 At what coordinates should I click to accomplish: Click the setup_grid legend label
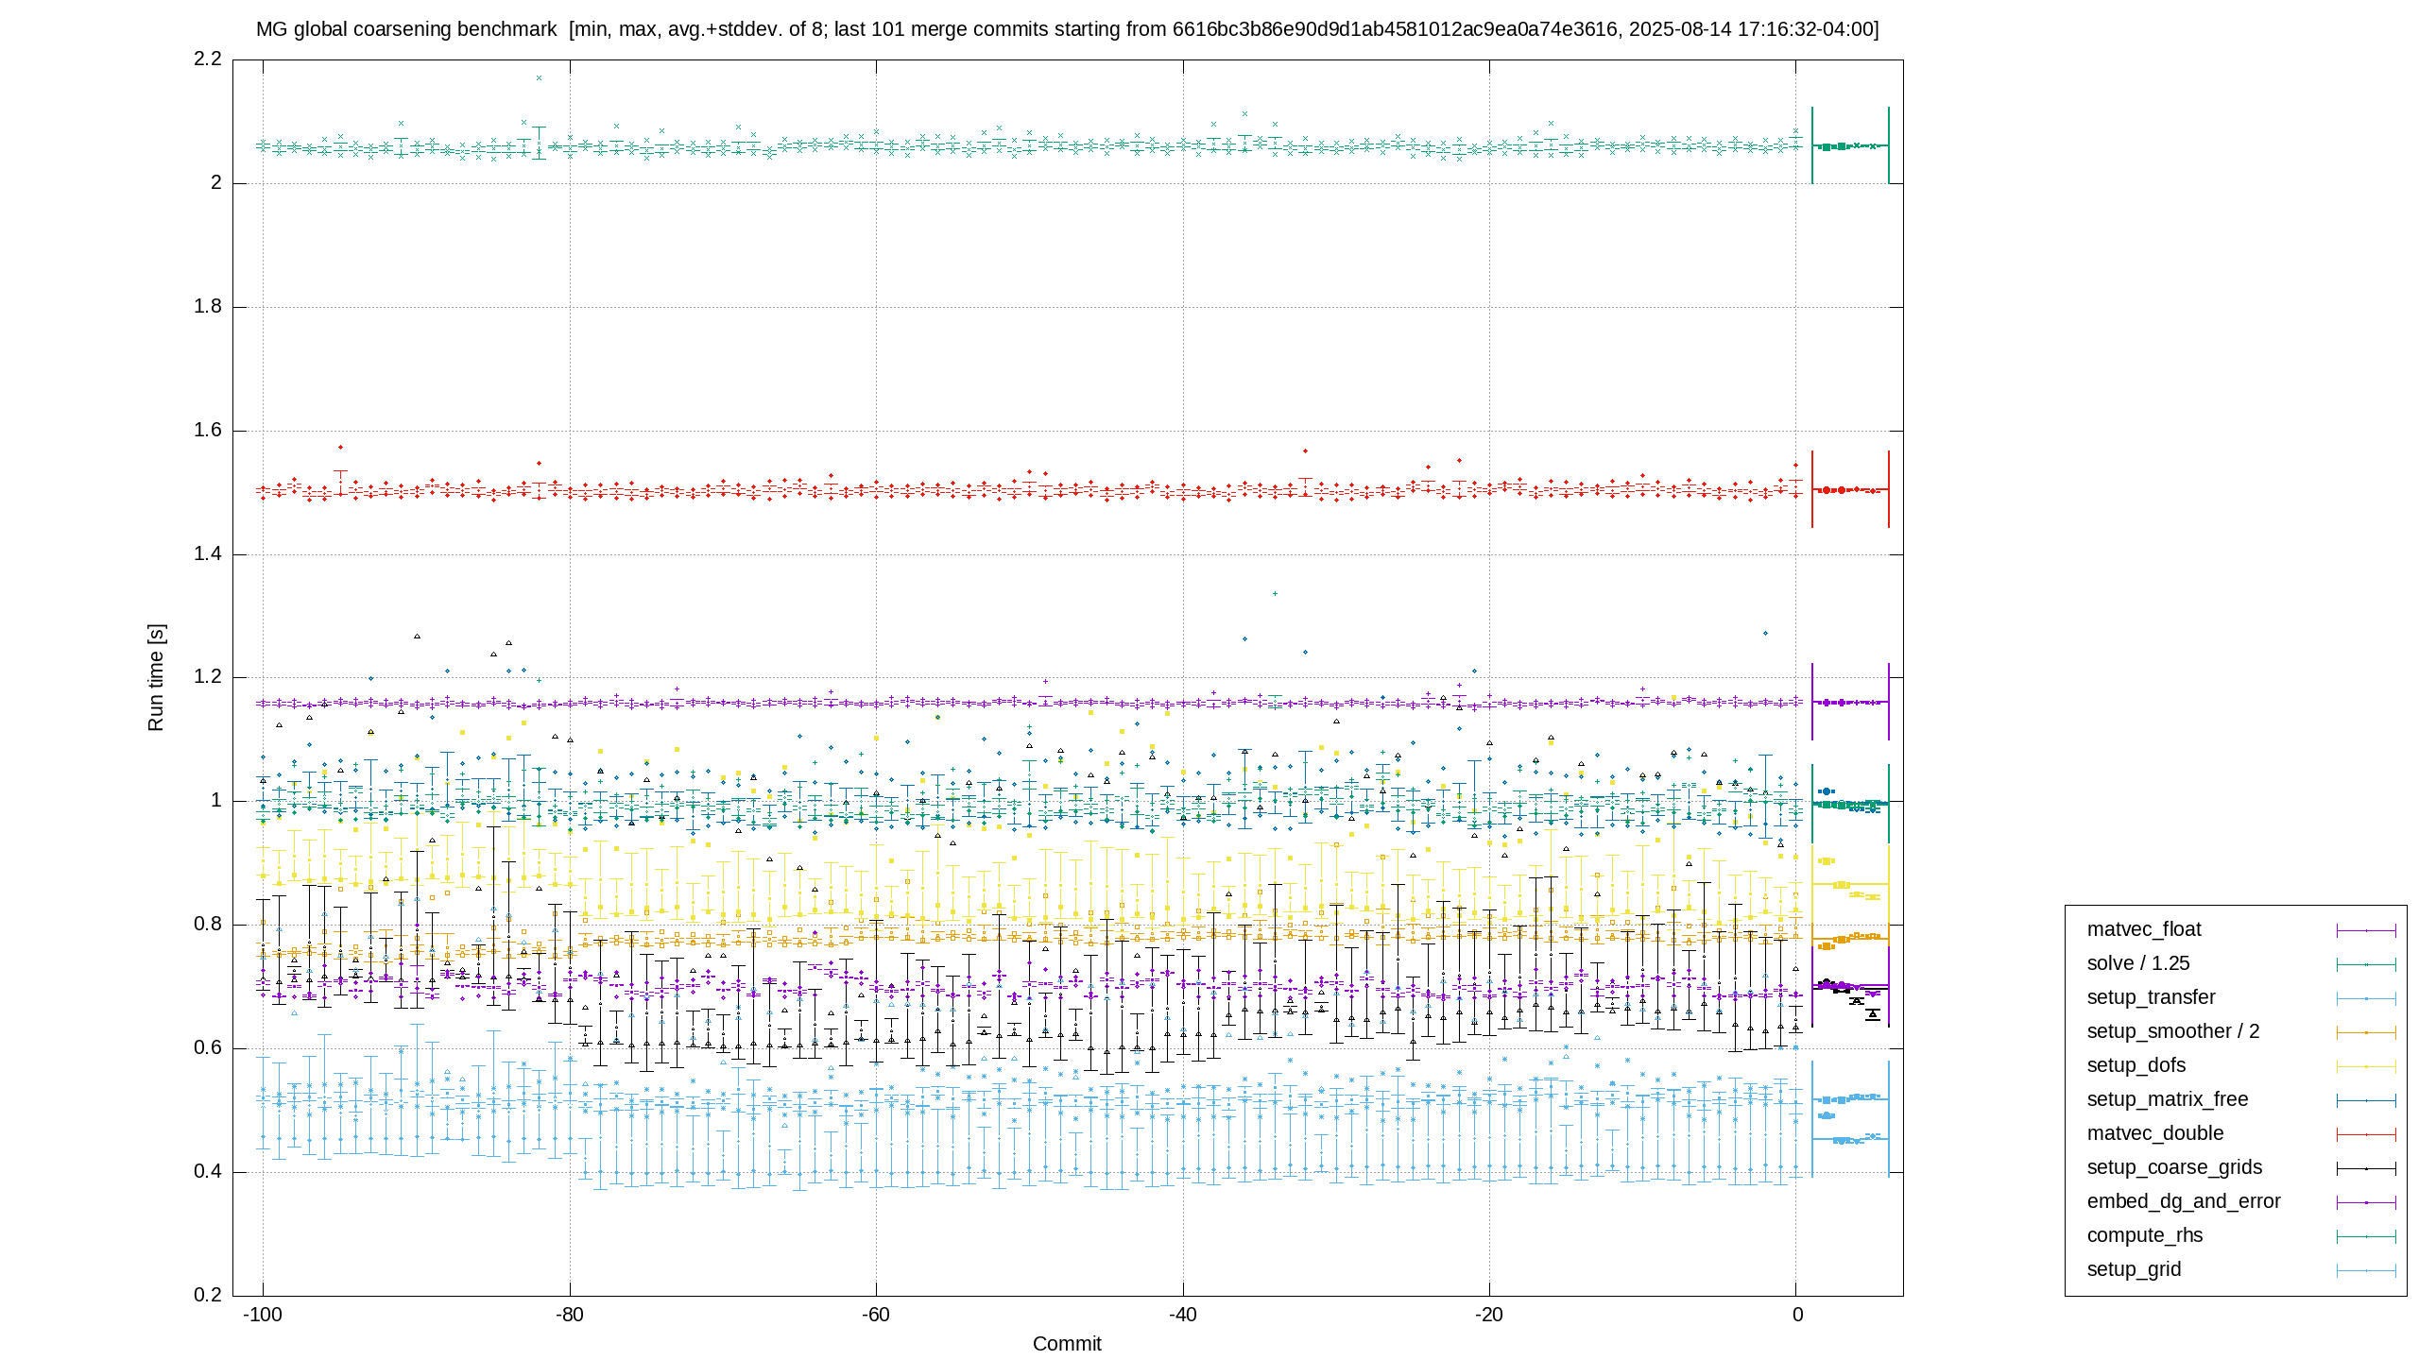(2134, 1269)
